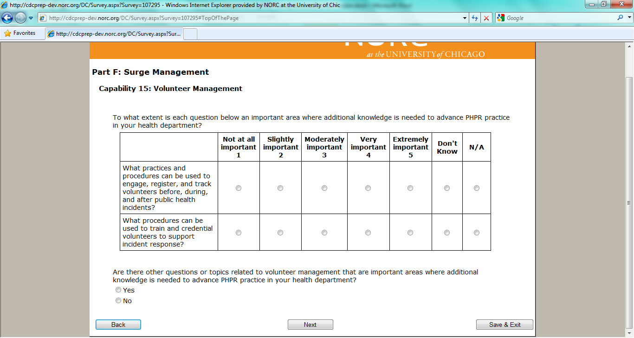Click the search magnifier icon
634x338 pixels.
tap(620, 18)
